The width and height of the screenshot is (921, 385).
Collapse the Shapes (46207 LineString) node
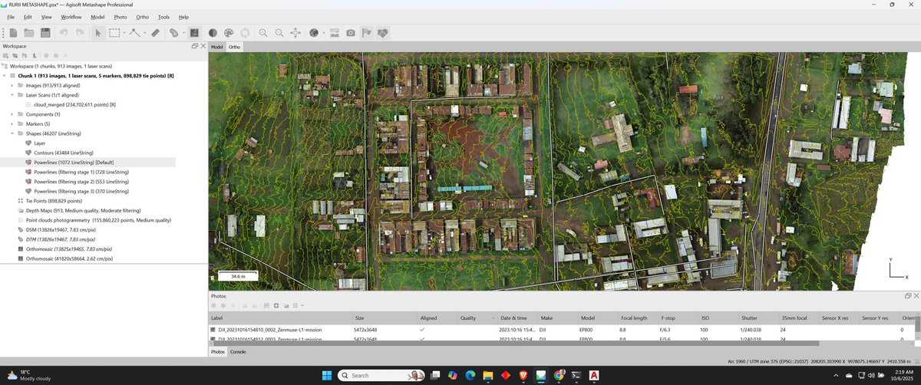pos(12,133)
